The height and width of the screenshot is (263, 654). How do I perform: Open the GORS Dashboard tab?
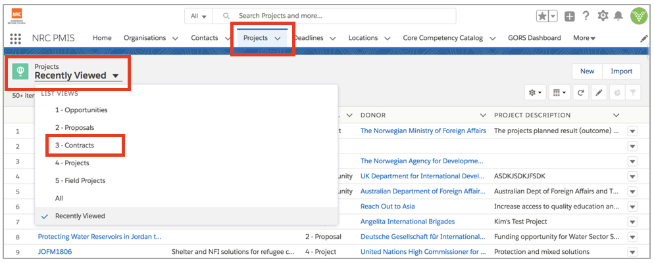point(534,38)
